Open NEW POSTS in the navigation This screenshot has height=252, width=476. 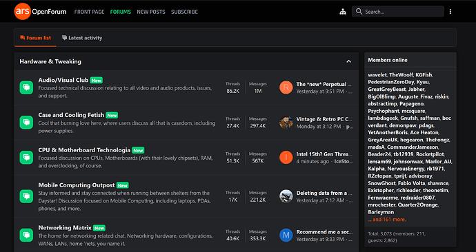(x=151, y=12)
